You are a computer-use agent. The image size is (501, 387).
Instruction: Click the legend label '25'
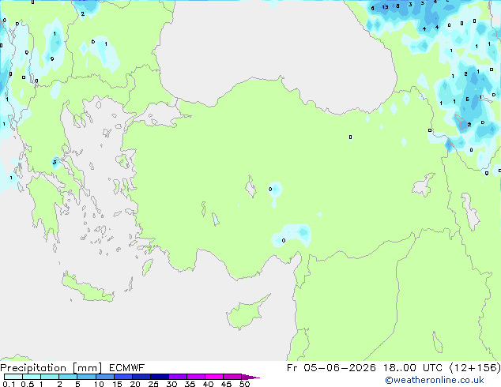153,384
